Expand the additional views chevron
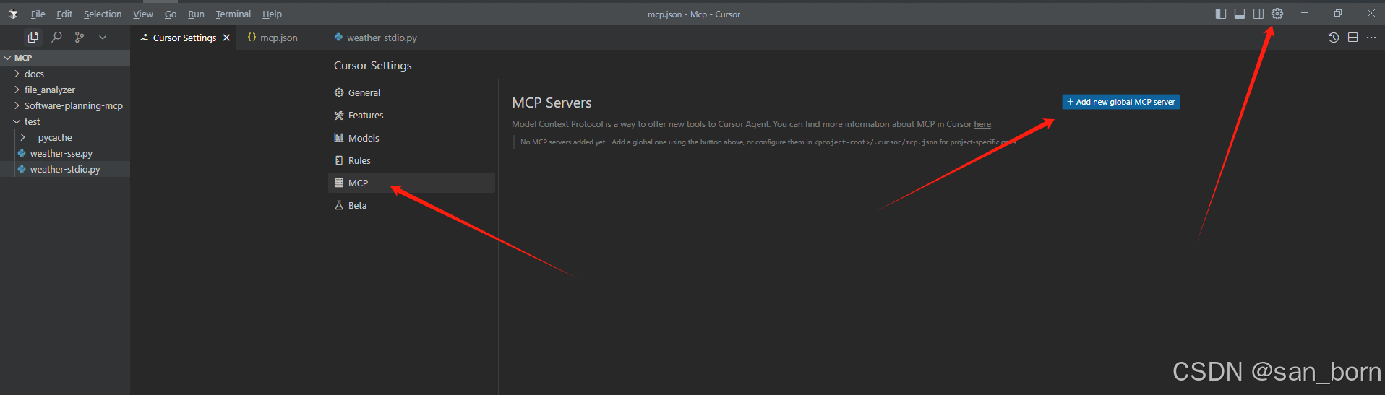Image resolution: width=1385 pixels, height=395 pixels. (103, 38)
